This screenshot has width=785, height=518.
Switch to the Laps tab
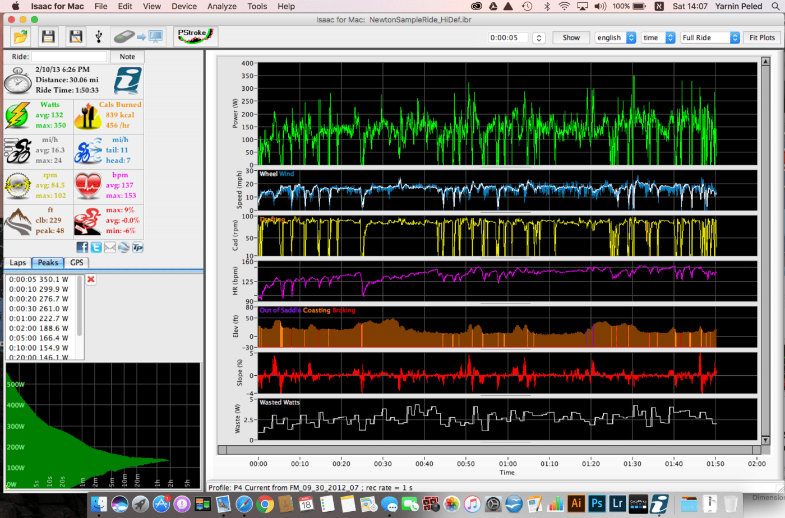[17, 263]
